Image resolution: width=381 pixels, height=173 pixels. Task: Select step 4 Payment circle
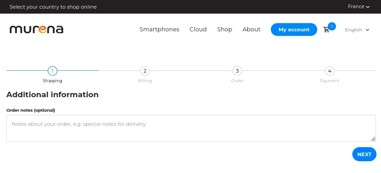(x=330, y=71)
